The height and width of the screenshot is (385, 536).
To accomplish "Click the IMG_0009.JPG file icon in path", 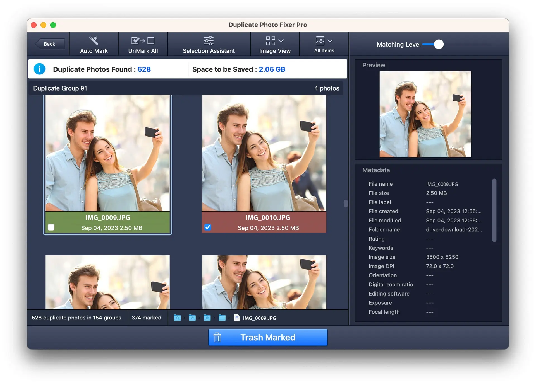I will (237, 318).
